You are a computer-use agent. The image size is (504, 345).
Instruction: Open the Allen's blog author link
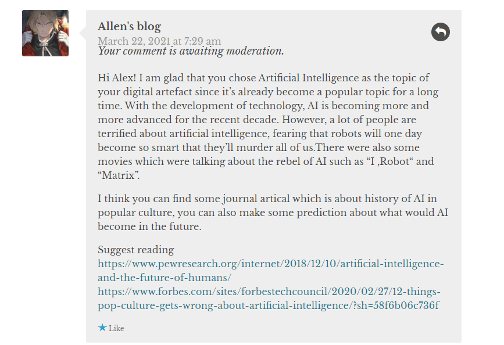[x=129, y=26]
